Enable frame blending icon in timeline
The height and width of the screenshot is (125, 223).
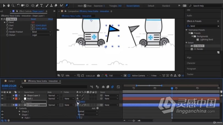108,87
